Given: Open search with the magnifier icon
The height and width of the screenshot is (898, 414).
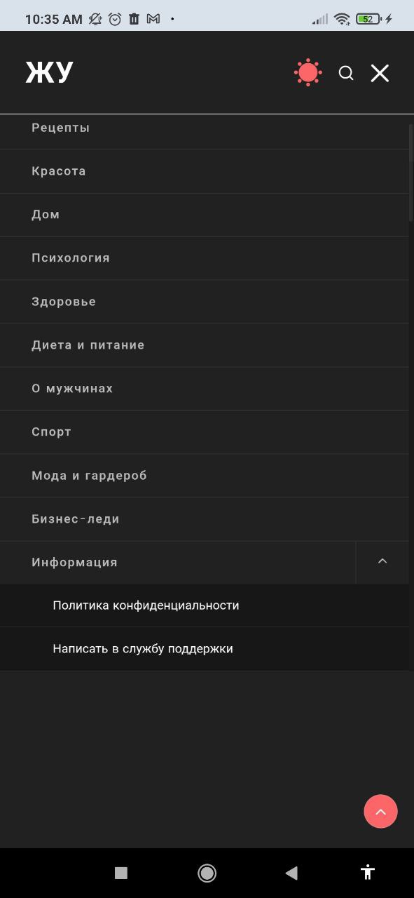Looking at the screenshot, I should (x=346, y=73).
